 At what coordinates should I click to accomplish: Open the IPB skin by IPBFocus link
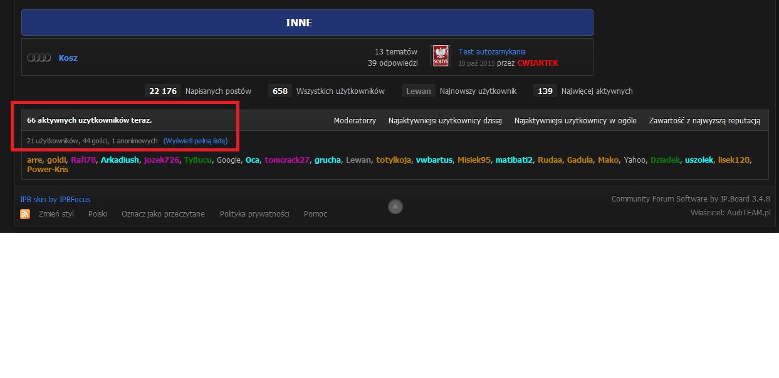click(55, 200)
